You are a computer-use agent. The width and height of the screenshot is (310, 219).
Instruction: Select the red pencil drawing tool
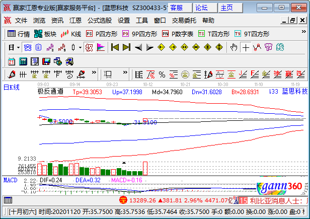click(x=12, y=75)
